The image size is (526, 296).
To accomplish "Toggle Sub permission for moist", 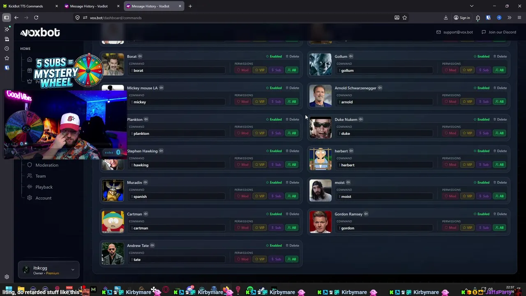I will (484, 197).
